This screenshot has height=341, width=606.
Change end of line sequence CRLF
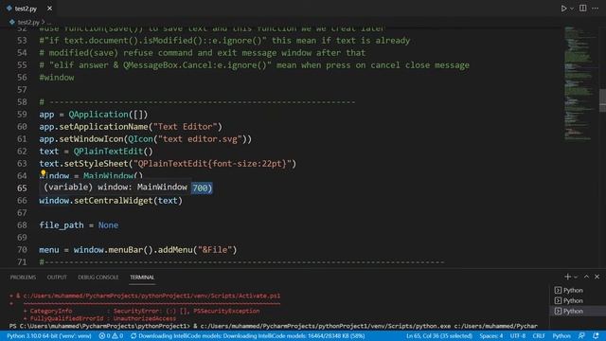[539, 336]
